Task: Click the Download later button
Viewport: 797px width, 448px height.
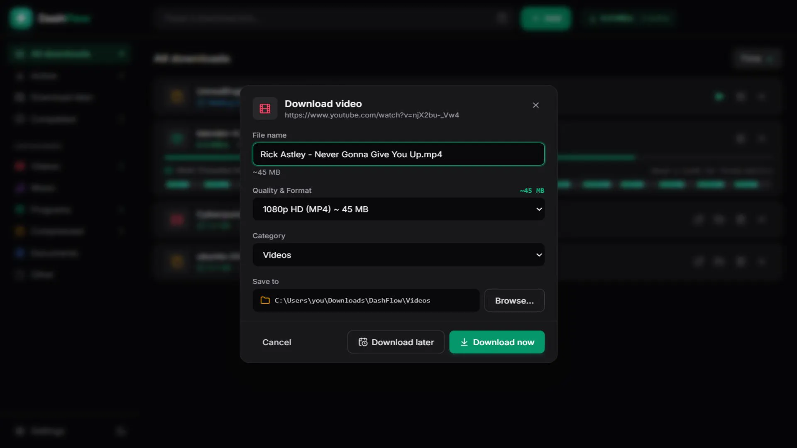Action: (x=396, y=342)
